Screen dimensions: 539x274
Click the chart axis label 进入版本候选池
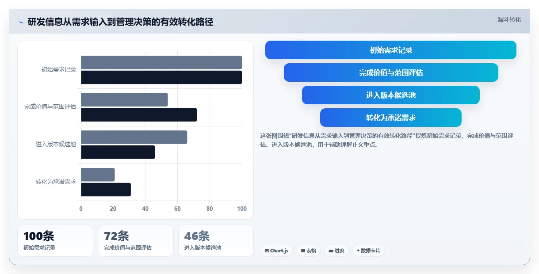pos(56,145)
